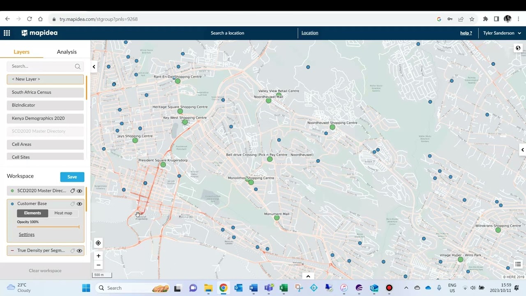The width and height of the screenshot is (526, 296).
Task: Expand the right side panel arrow
Action: (522, 150)
